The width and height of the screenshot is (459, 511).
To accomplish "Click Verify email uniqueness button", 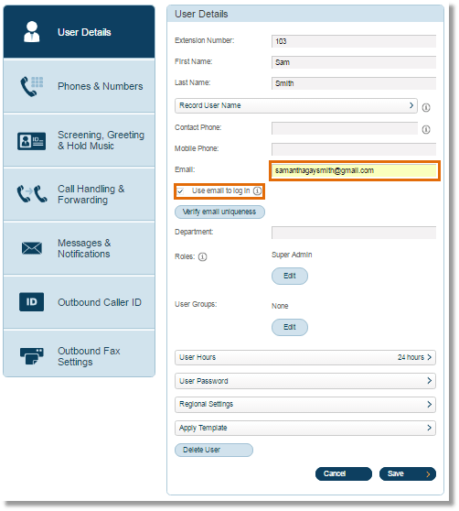I will (220, 212).
